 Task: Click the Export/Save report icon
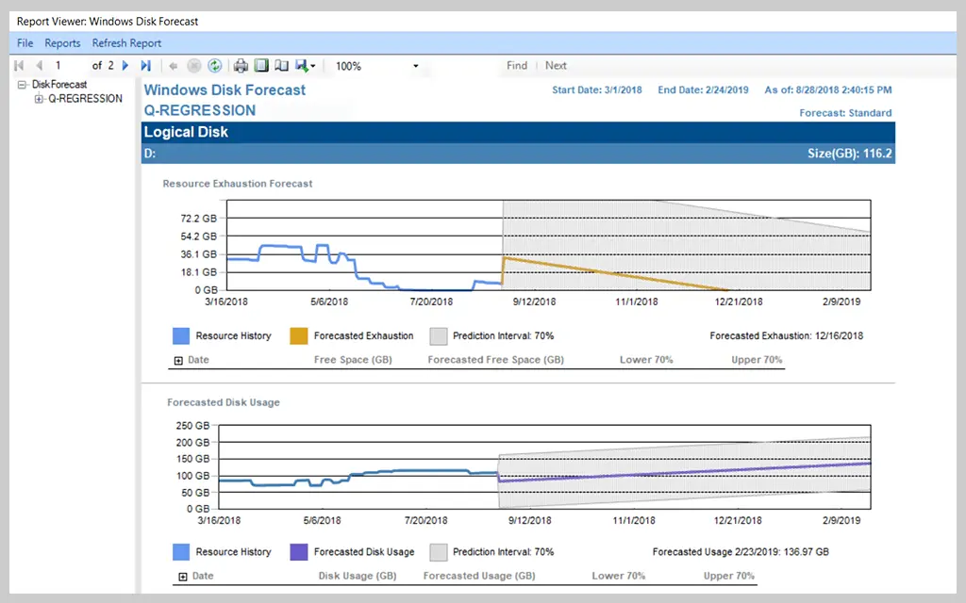coord(300,66)
